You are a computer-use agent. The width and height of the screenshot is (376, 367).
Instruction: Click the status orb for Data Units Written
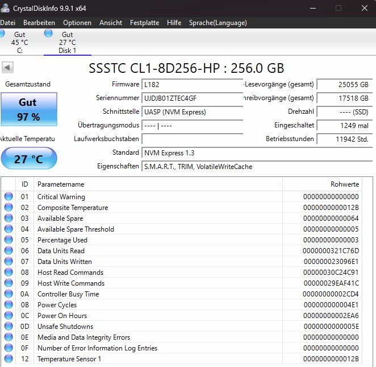9,261
